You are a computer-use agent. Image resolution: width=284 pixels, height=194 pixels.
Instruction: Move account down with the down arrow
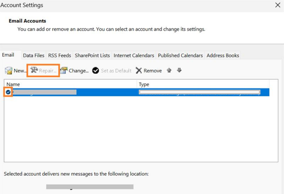coord(179,70)
